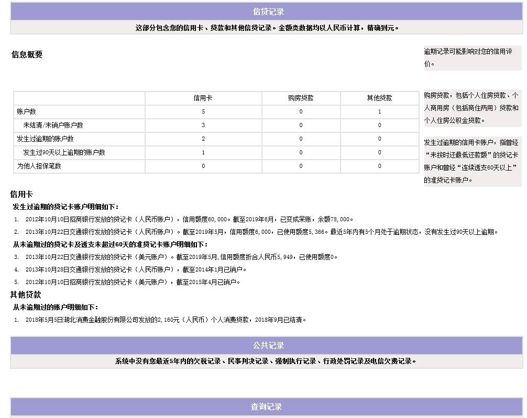Image resolution: width=527 pixels, height=418 pixels.
Task: Click the 其他贷款 column header in the summary table
Action: pos(379,98)
